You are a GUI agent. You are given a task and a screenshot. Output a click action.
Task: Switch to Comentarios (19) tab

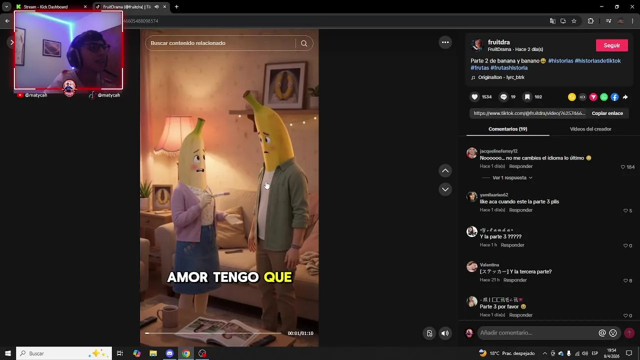pyautogui.click(x=507, y=129)
